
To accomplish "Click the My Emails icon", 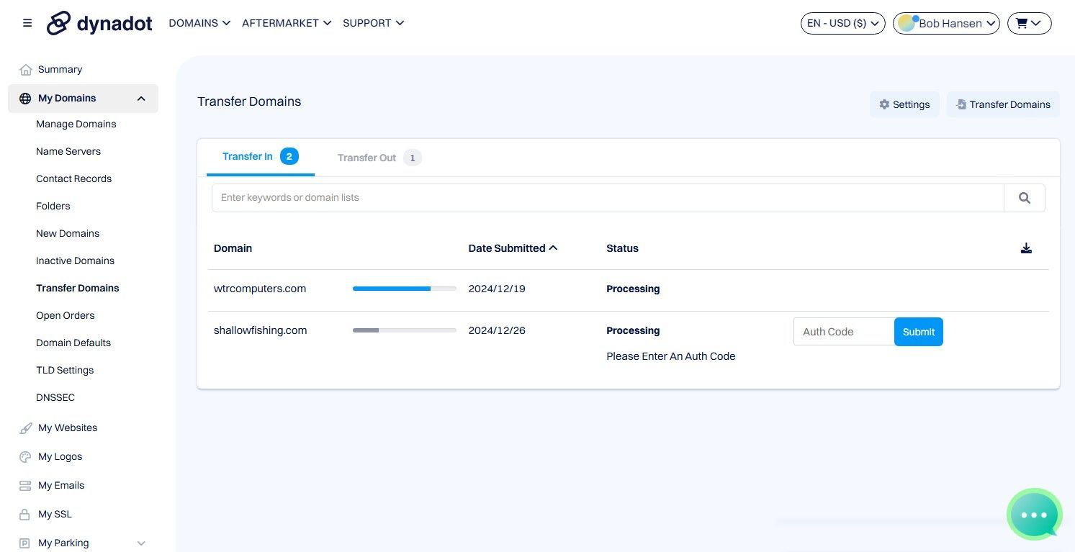I will coord(25,486).
